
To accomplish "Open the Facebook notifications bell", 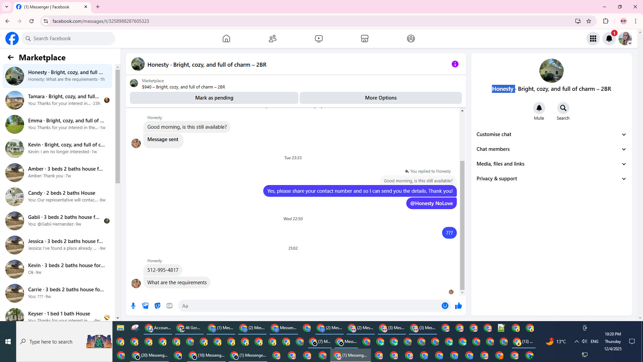I will [609, 39].
